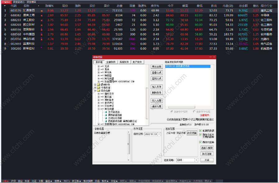Select the stock row 晶澳科技
The image size is (279, 183).
click(139, 44)
